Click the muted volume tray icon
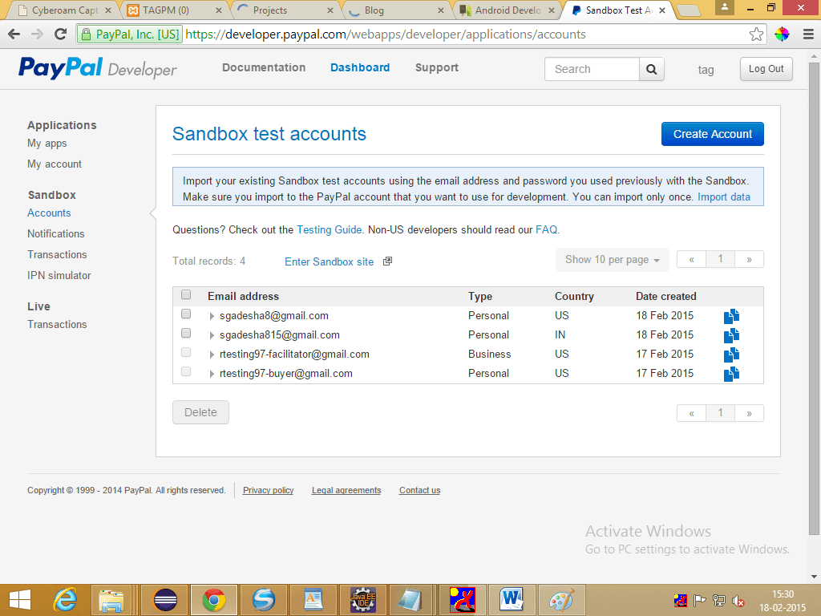The height and width of the screenshot is (616, 821). 738,600
